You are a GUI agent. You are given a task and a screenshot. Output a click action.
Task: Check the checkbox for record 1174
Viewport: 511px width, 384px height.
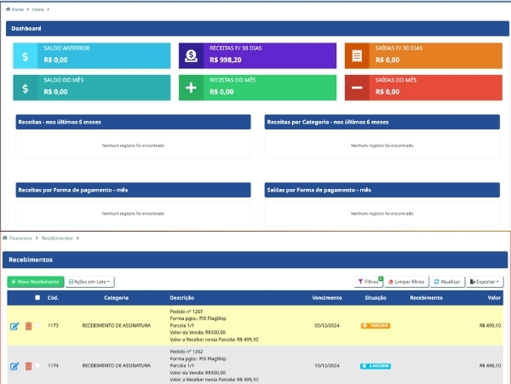pyautogui.click(x=37, y=366)
